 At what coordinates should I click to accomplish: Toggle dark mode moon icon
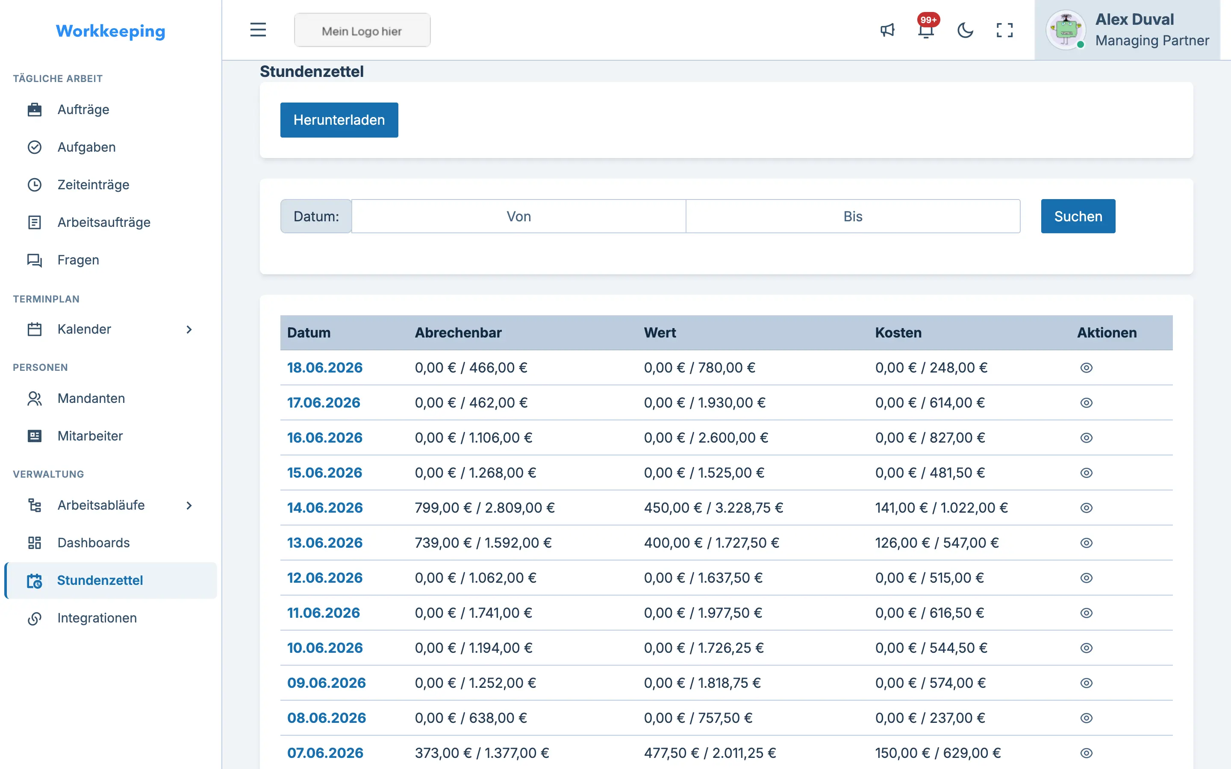[x=965, y=30]
